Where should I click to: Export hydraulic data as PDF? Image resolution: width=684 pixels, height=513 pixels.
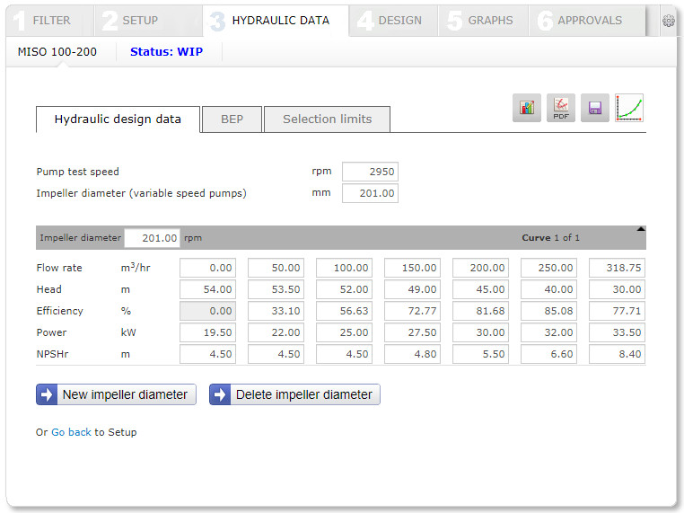tap(561, 109)
